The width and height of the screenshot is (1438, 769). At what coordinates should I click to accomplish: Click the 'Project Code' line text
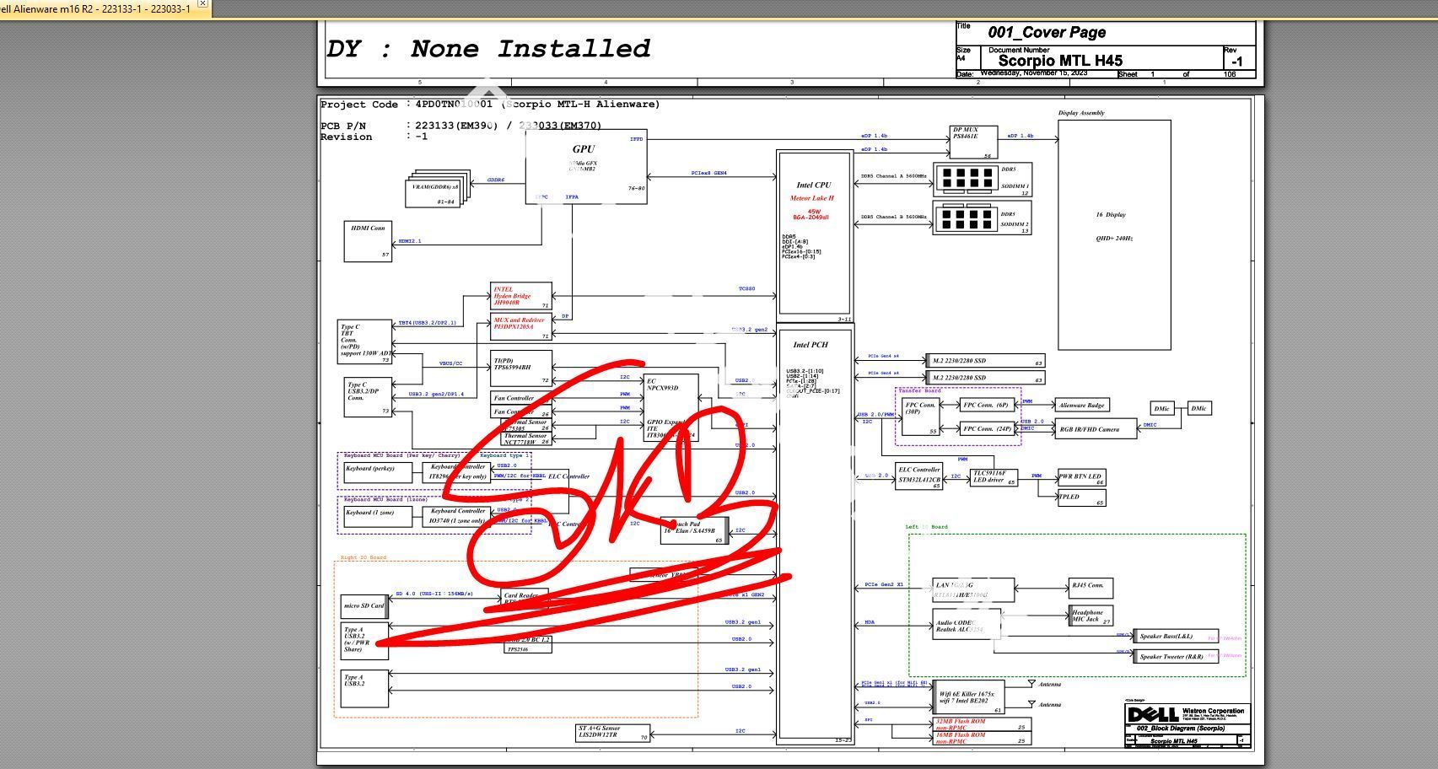(490, 105)
